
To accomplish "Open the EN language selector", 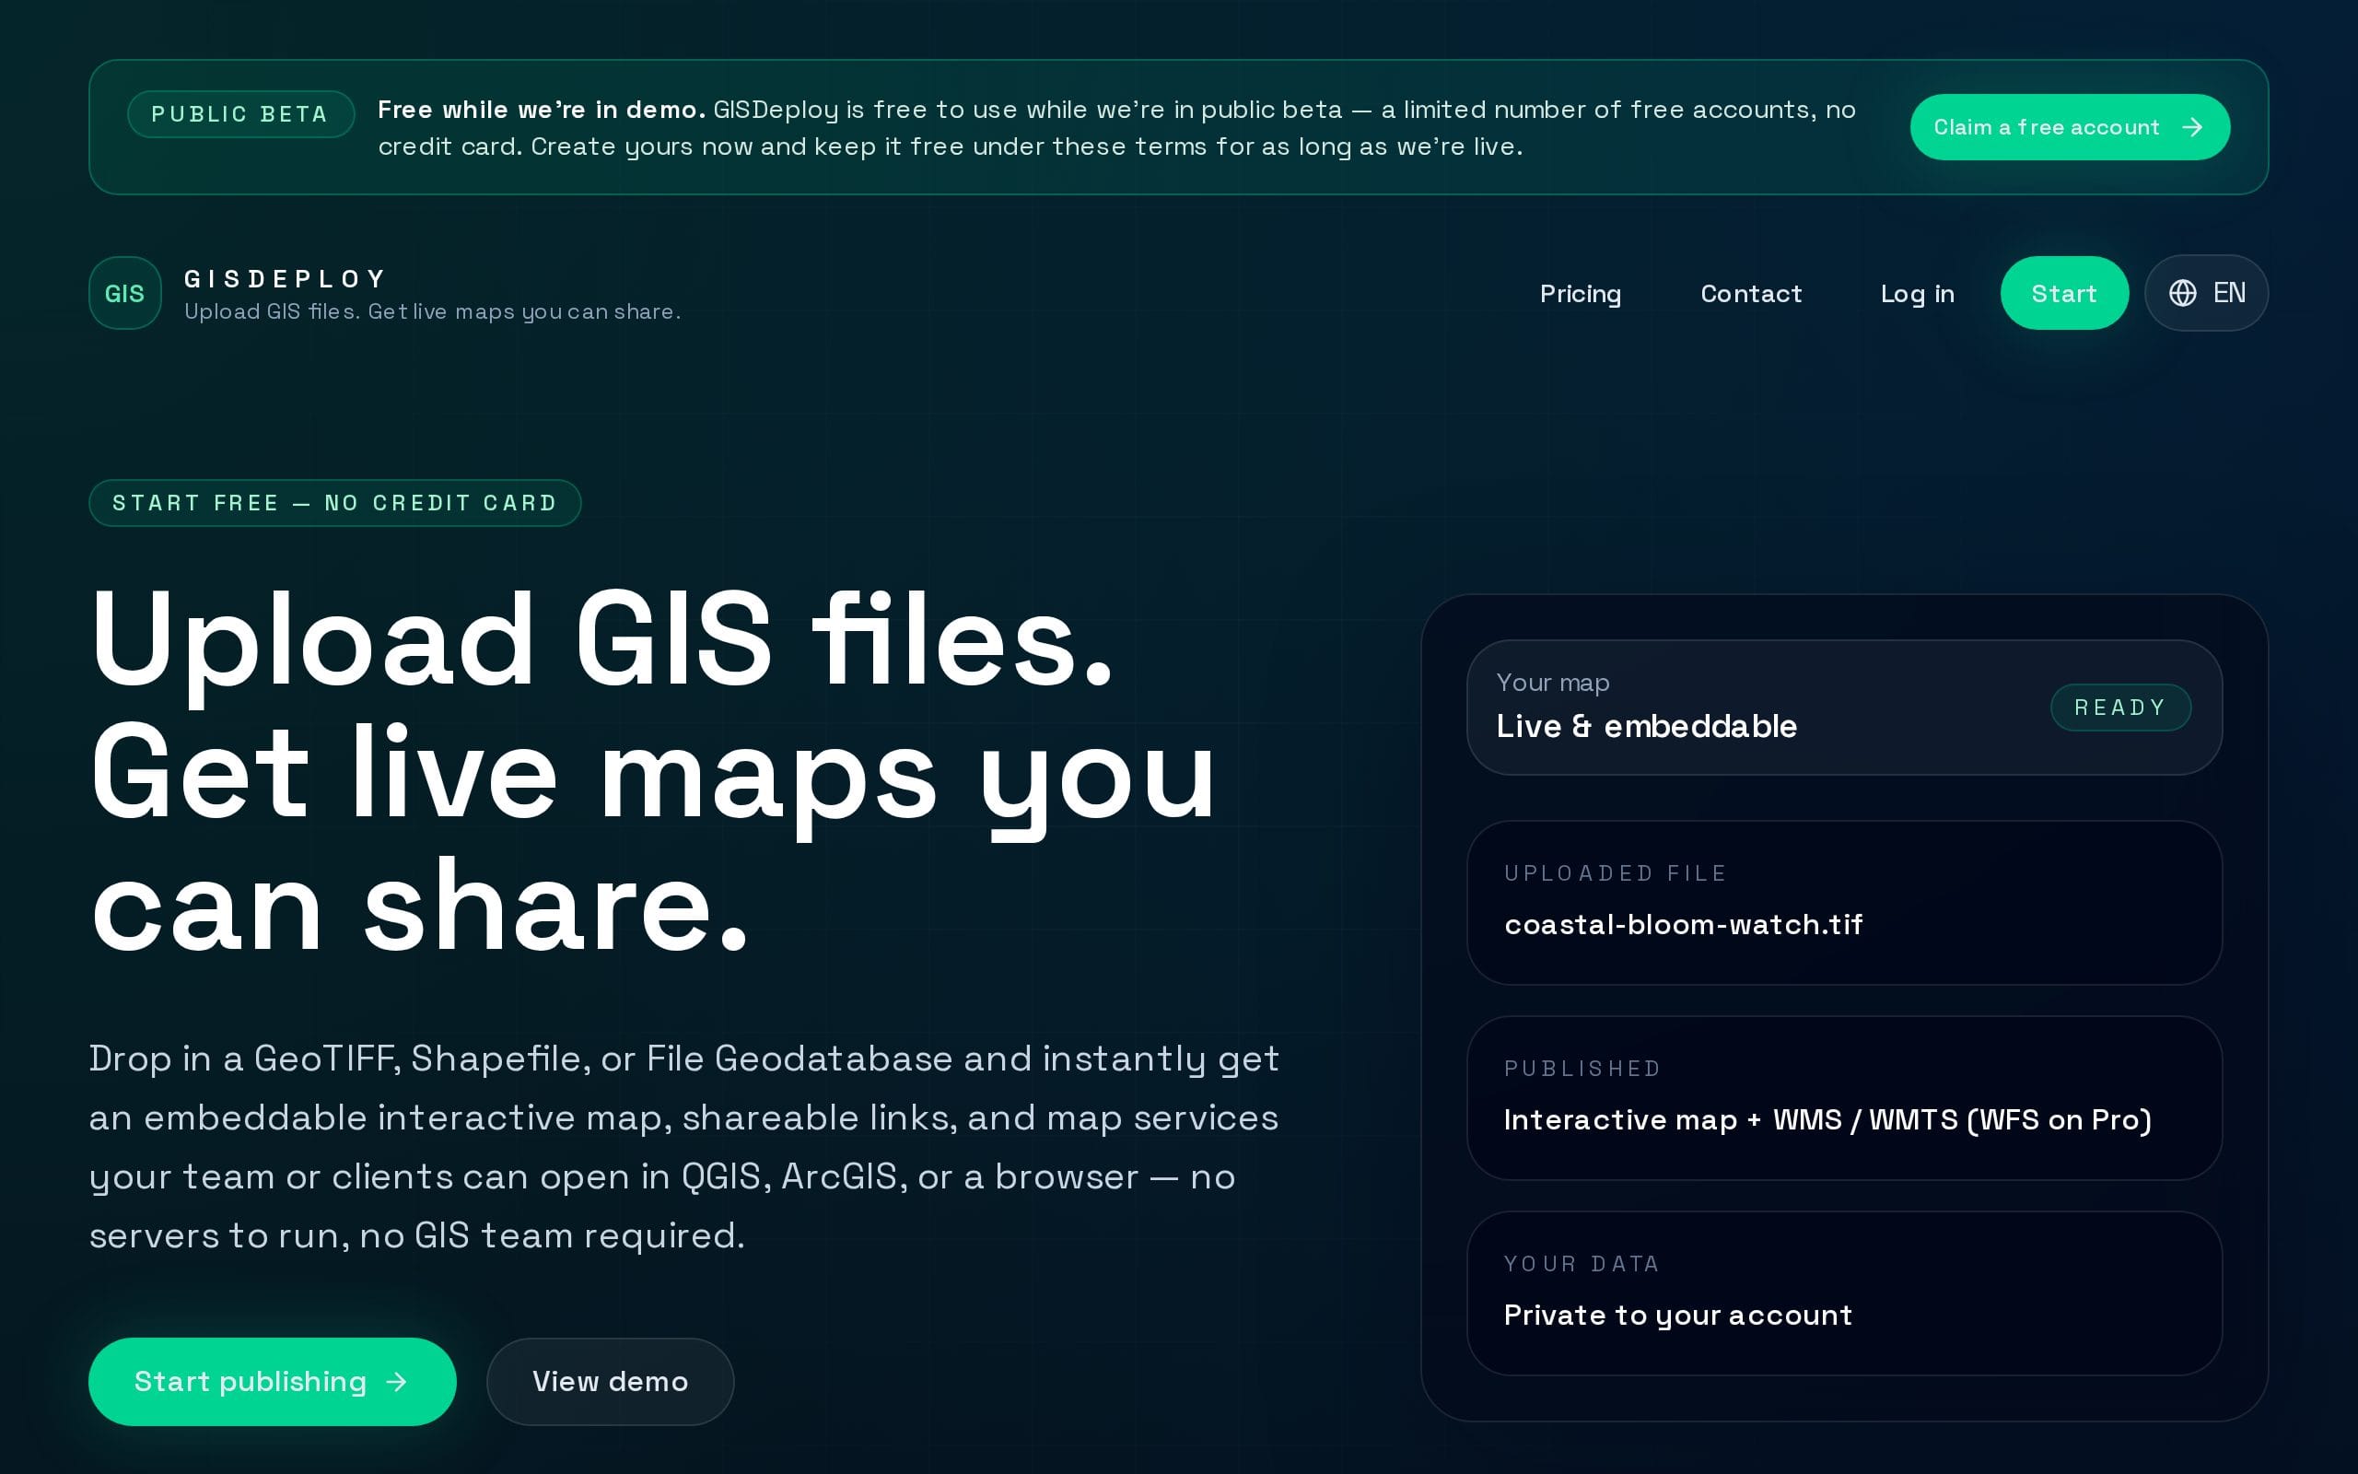I will 2206,292.
